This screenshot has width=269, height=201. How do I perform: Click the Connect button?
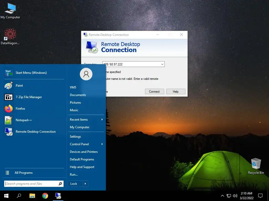point(154,92)
